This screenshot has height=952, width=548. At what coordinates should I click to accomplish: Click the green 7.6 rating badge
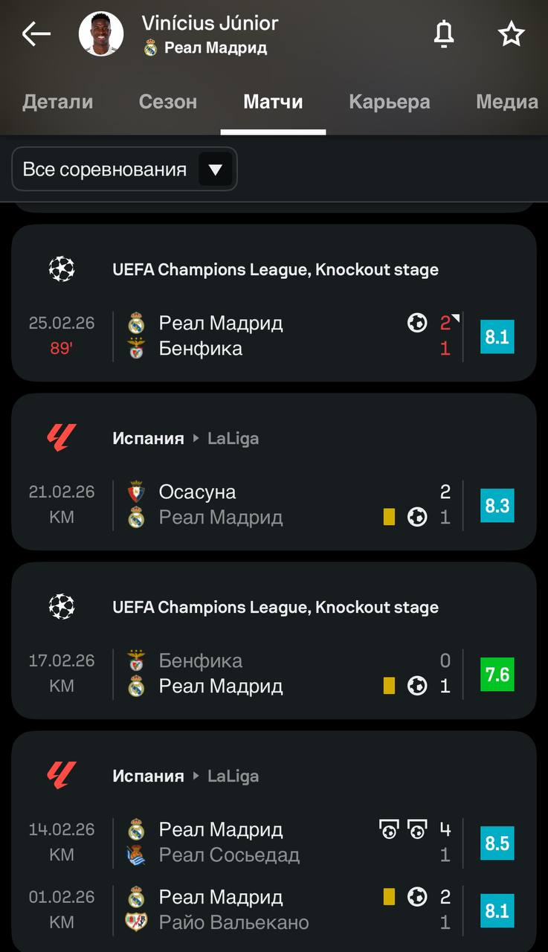point(497,674)
